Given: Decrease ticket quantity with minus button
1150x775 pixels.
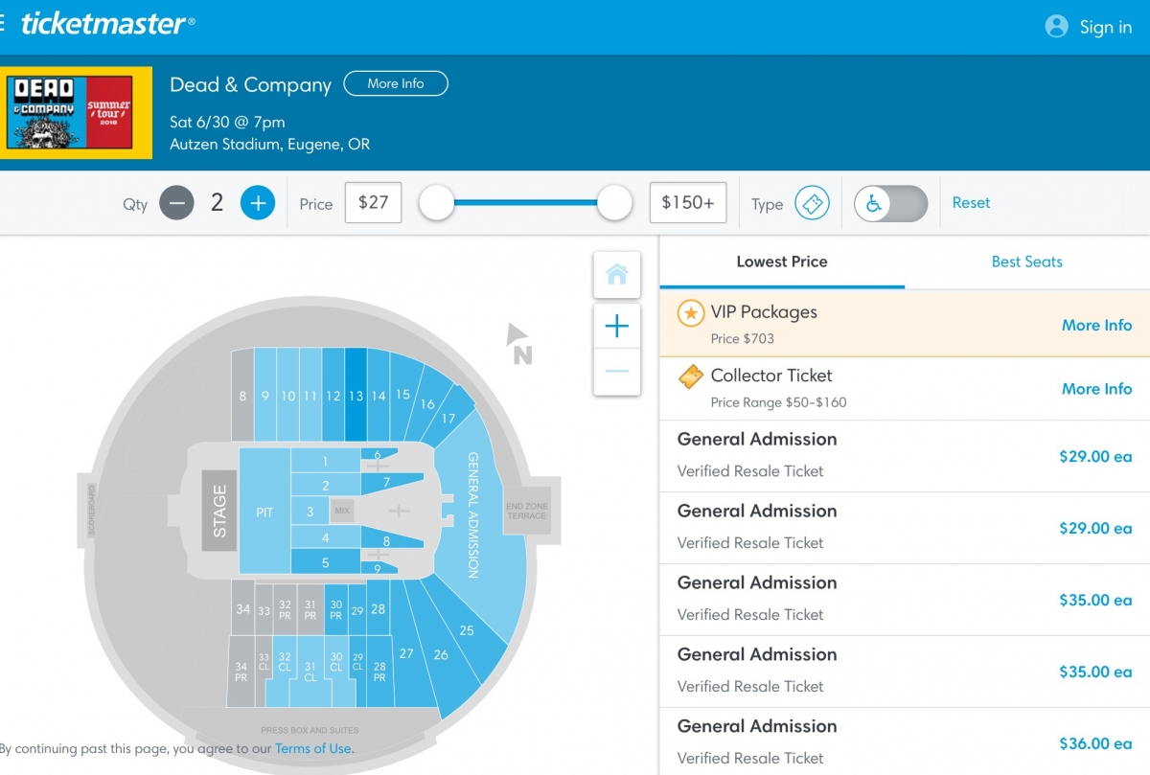Looking at the screenshot, I should pos(176,203).
